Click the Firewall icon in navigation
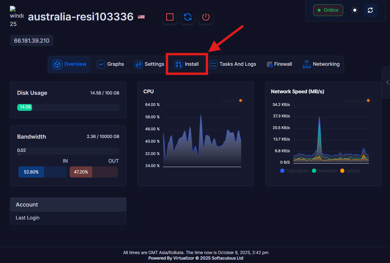This screenshot has height=263, width=390. 270,64
